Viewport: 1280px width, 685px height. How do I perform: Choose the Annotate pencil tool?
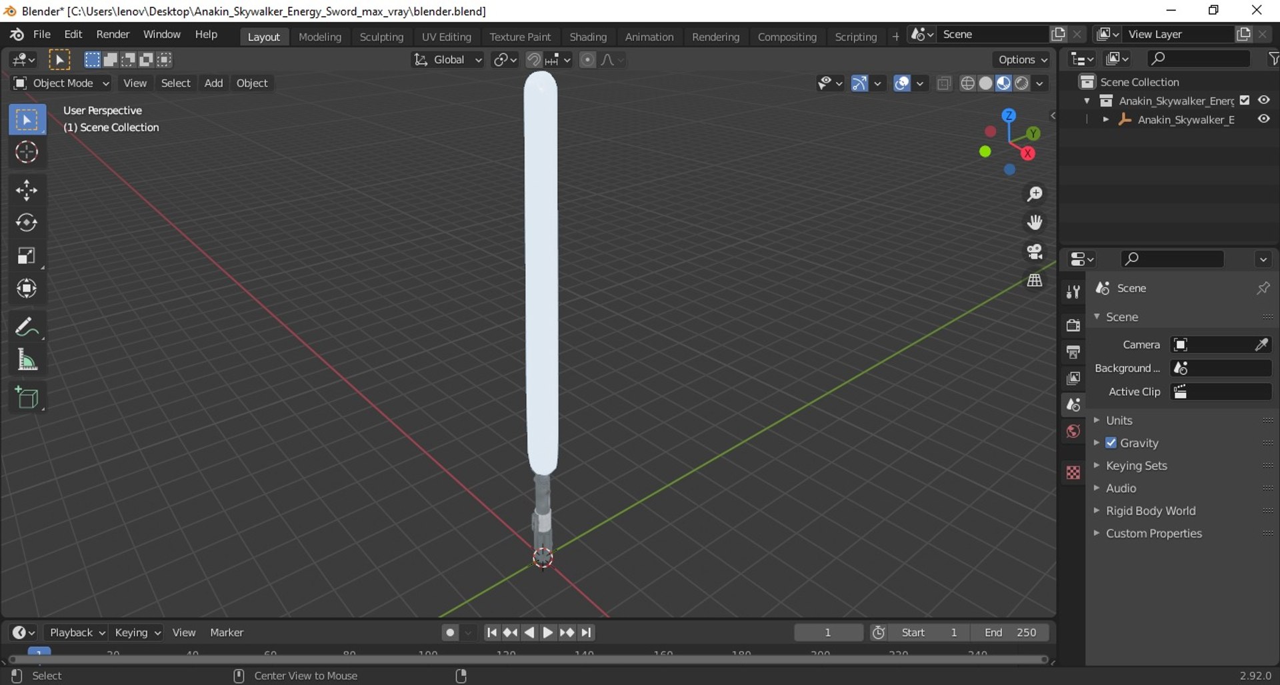(x=27, y=327)
